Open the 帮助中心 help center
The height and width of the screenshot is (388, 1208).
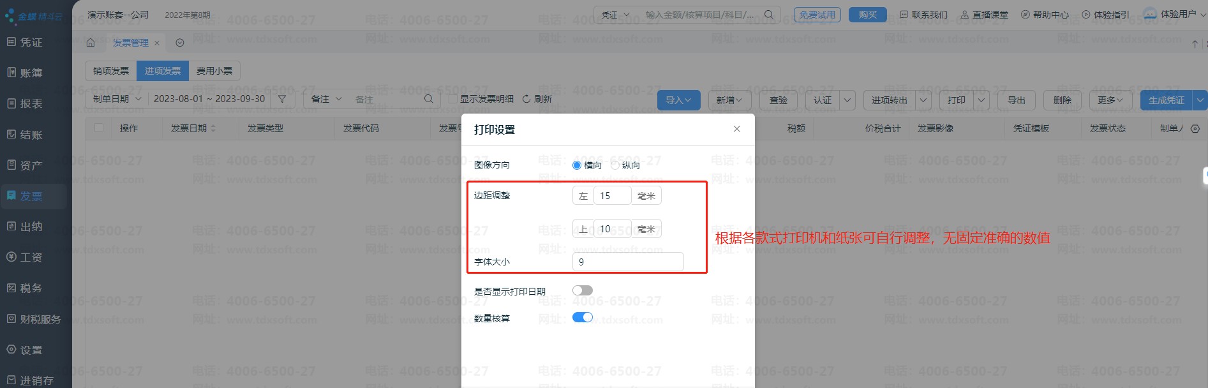click(x=1045, y=15)
